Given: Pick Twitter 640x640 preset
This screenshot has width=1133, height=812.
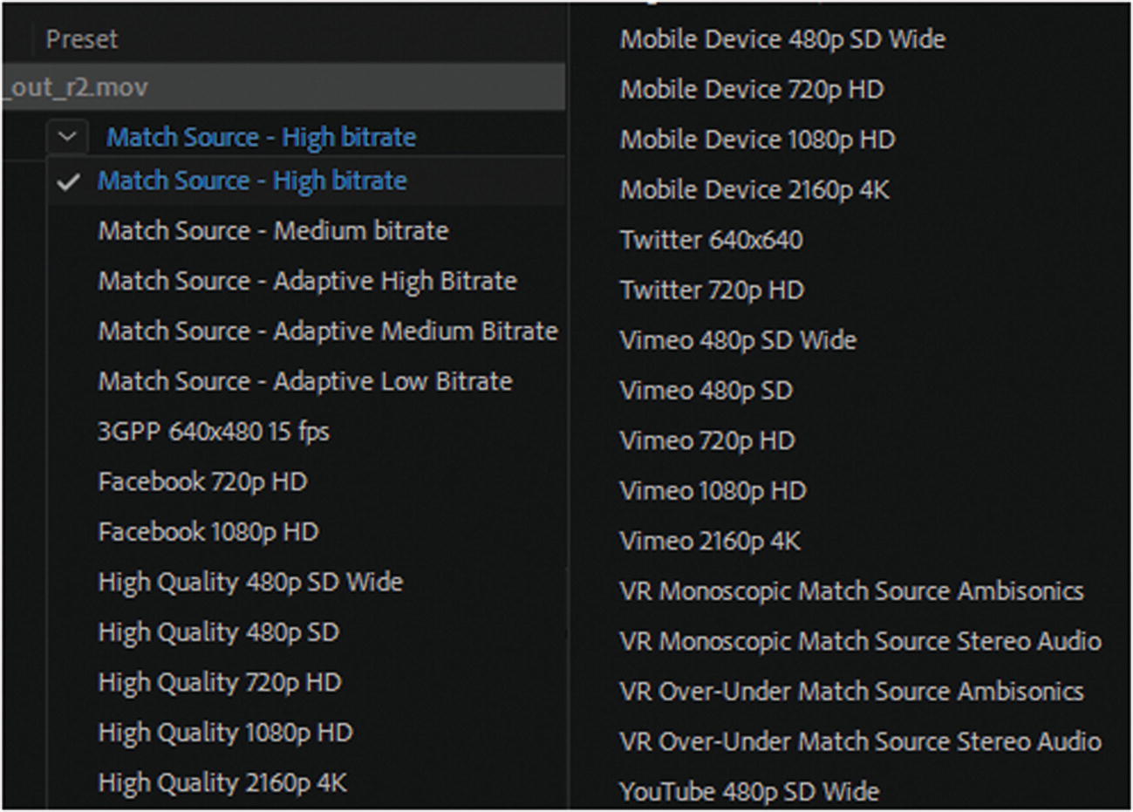Looking at the screenshot, I should pos(711,240).
